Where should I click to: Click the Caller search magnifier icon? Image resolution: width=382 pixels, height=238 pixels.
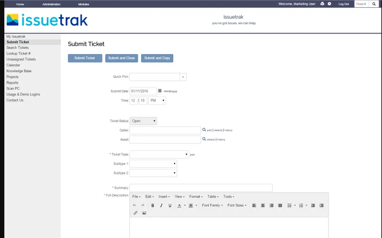(204, 130)
